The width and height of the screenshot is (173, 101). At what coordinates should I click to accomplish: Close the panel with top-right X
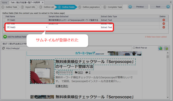pyautogui.click(x=171, y=2)
